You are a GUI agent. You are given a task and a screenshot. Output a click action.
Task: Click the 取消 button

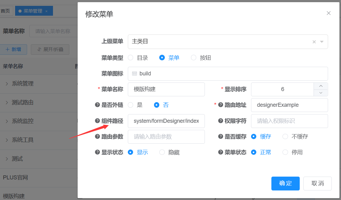(x=317, y=183)
